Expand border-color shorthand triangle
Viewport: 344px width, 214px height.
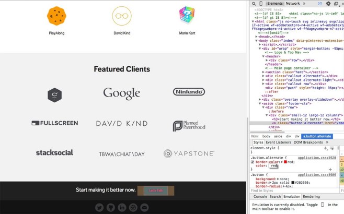(x=282, y=162)
